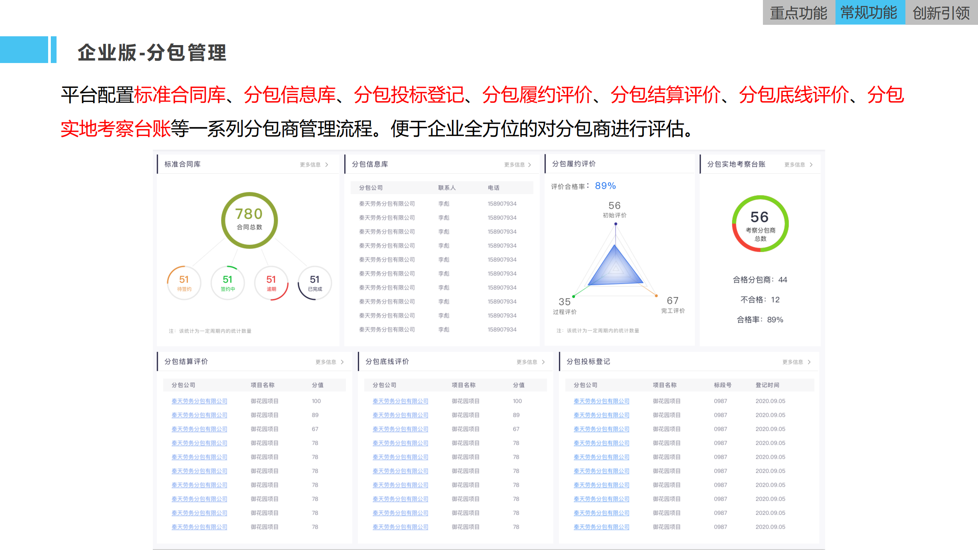
Task: Open 分包结算评价 company link with score 89
Action: pos(199,415)
